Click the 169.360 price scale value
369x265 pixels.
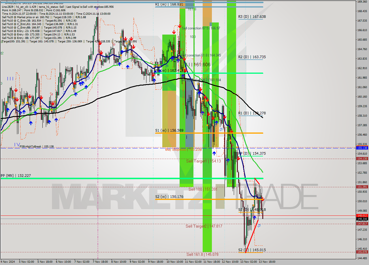[362, 2]
